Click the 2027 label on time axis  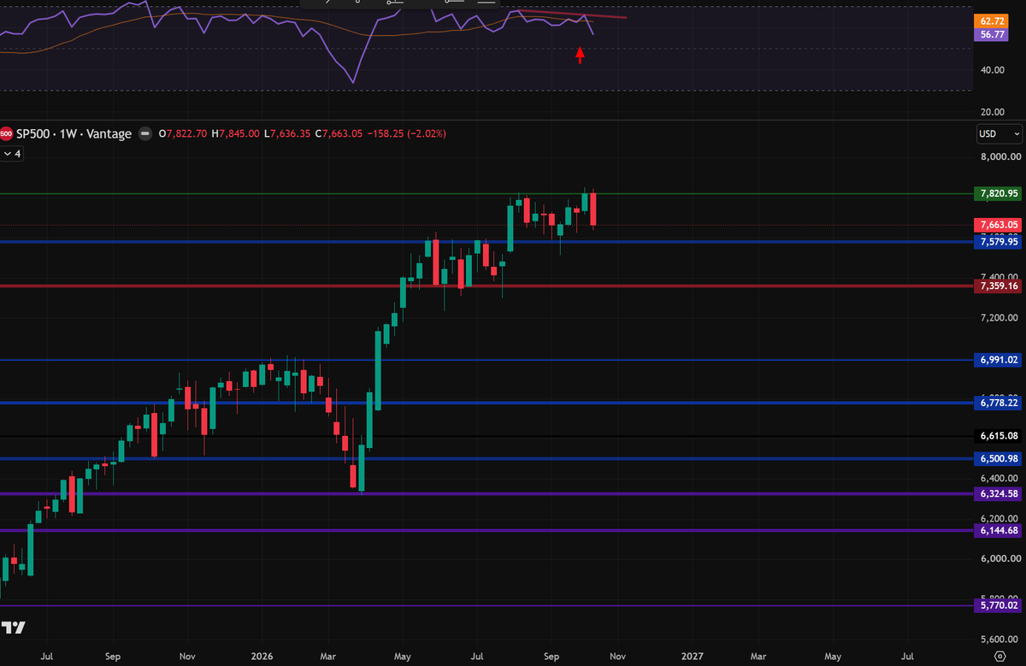pyautogui.click(x=692, y=656)
